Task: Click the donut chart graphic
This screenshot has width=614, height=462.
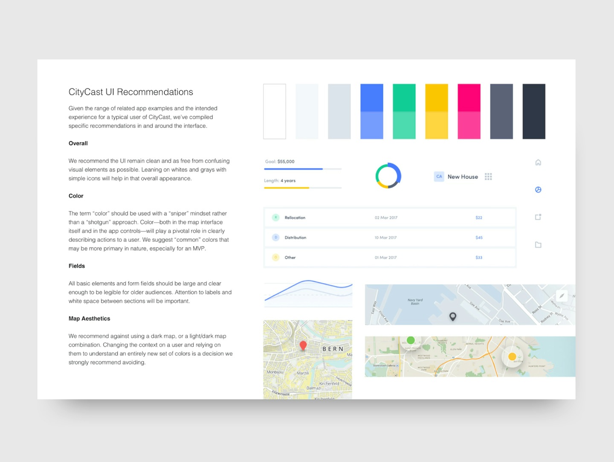Action: click(x=388, y=176)
